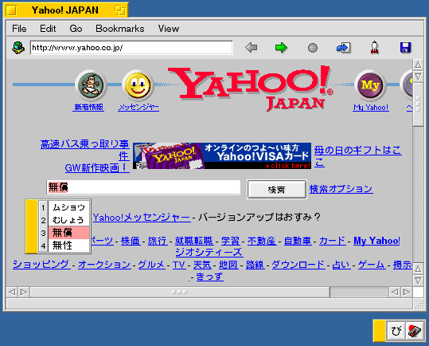Open the bold My Yahoo! link
This screenshot has width=429, height=346.
point(376,241)
